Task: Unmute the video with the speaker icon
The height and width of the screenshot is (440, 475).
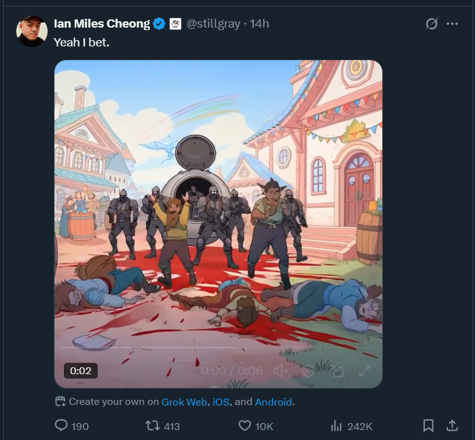Action: click(x=280, y=370)
